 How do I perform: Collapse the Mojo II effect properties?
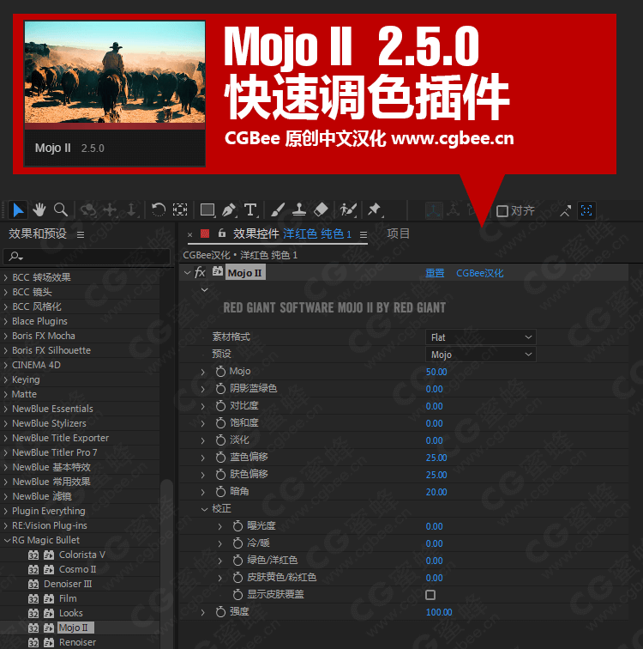point(187,273)
